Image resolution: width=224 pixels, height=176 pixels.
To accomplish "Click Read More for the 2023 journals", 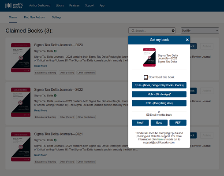I will (x=41, y=66).
